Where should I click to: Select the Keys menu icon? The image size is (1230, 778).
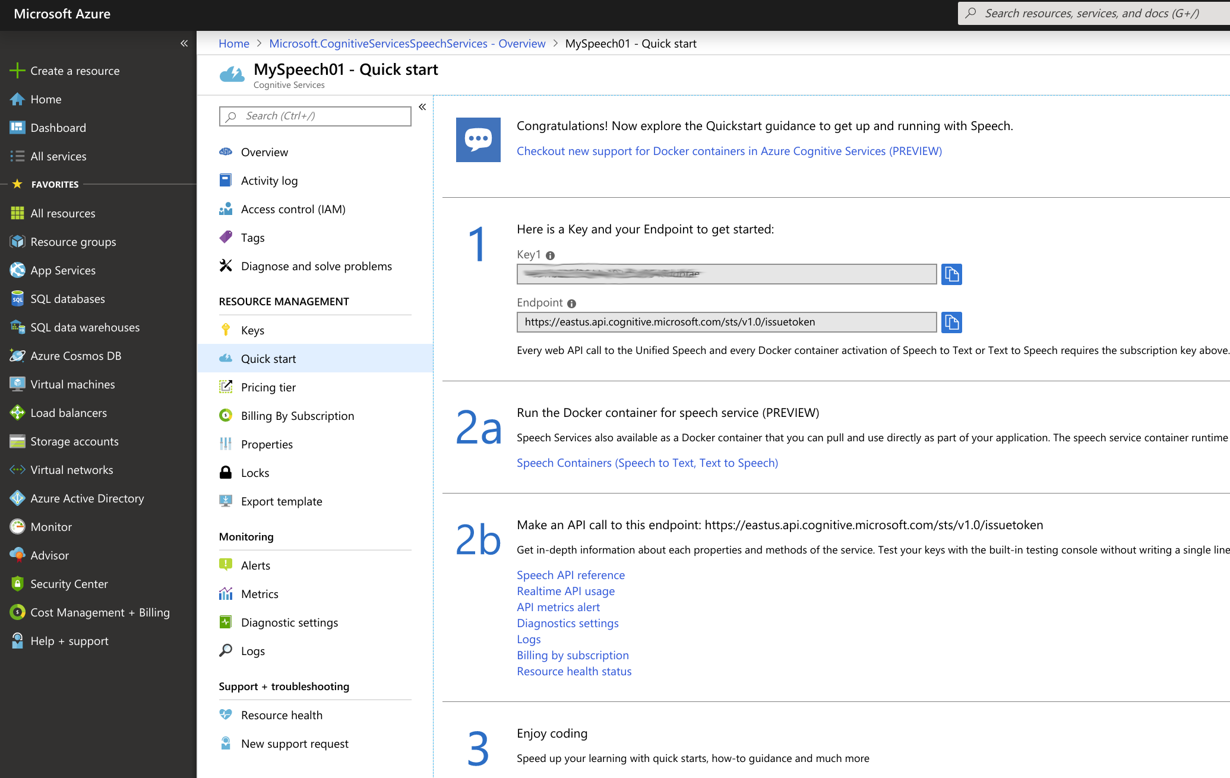click(227, 329)
